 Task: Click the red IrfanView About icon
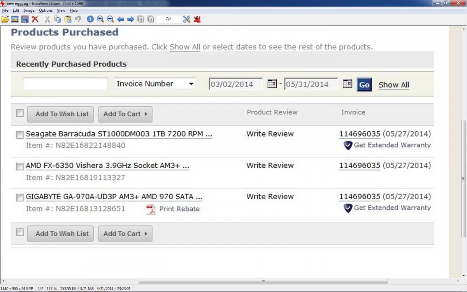[197, 19]
